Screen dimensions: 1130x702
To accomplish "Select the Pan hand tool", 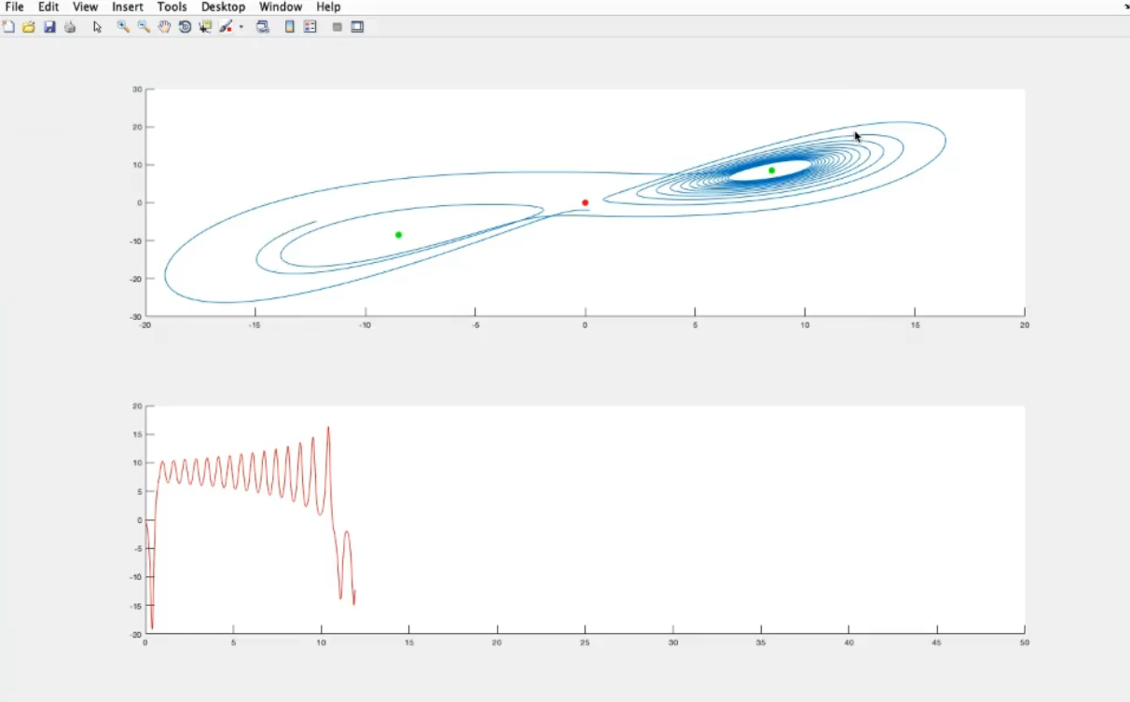I will tap(164, 27).
